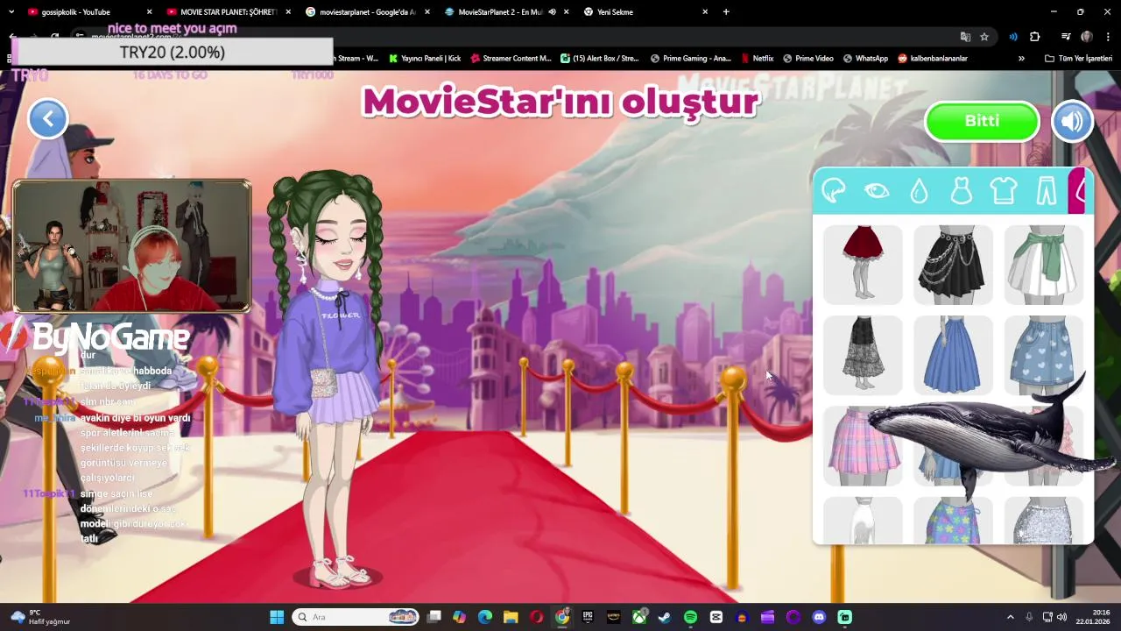Click the taskbar Ara search box
This screenshot has width=1121, height=631.
(x=355, y=617)
